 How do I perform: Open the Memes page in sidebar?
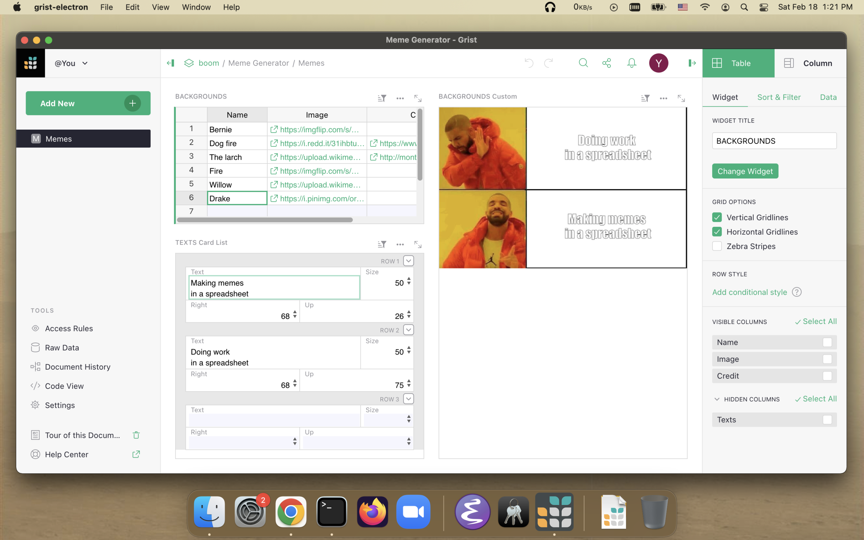84,139
